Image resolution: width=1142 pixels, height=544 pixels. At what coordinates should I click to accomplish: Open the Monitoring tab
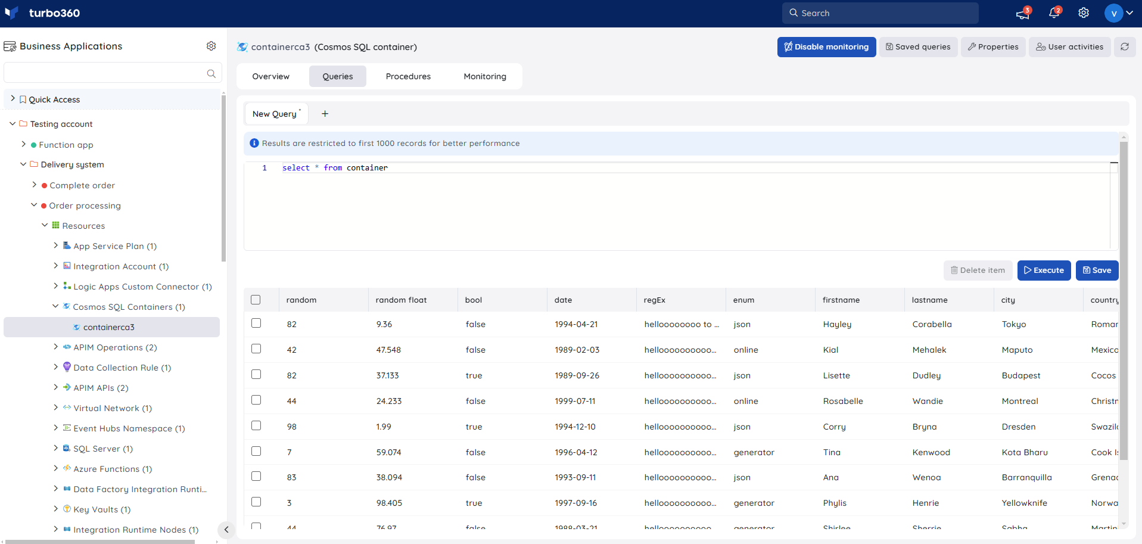pos(485,76)
